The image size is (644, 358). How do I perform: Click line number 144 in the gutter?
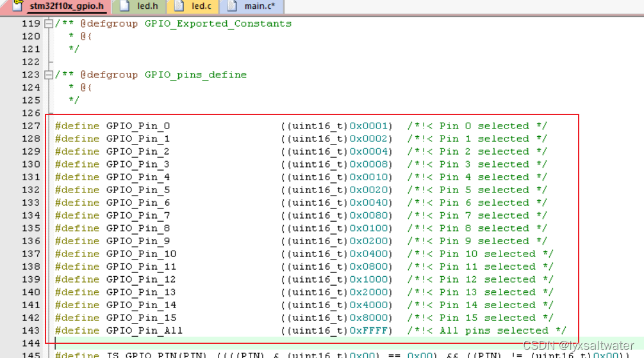point(31,343)
